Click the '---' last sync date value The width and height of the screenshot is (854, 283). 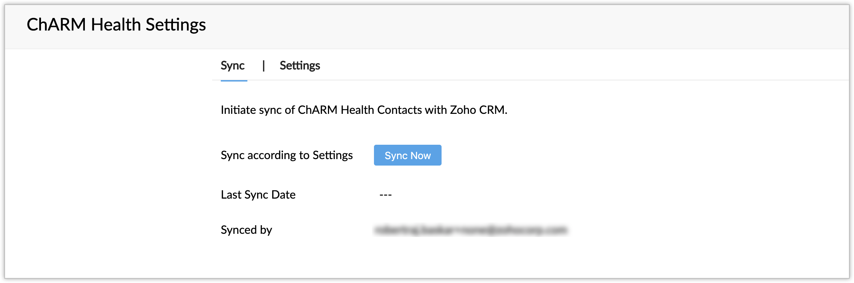[385, 195]
